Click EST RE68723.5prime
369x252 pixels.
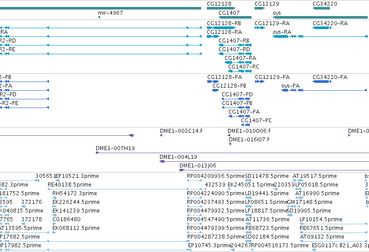pyautogui.click(x=248, y=232)
